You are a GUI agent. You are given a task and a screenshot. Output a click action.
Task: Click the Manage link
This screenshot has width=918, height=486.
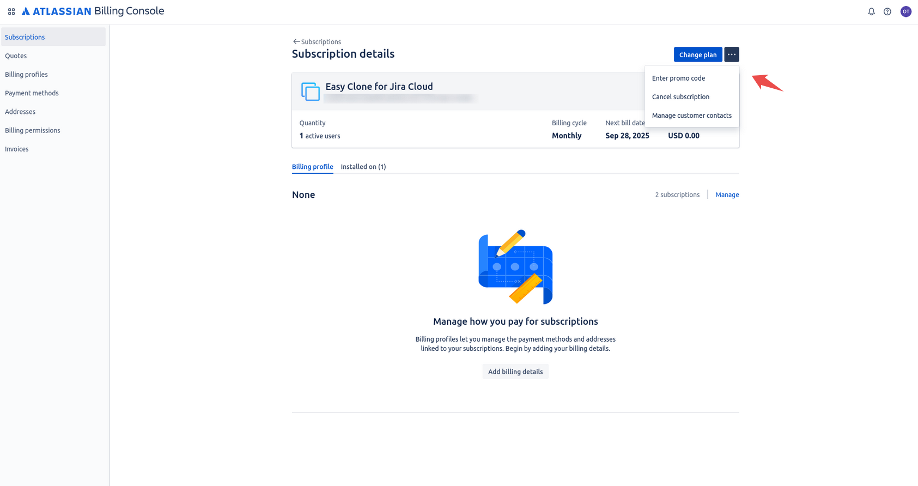tap(727, 195)
